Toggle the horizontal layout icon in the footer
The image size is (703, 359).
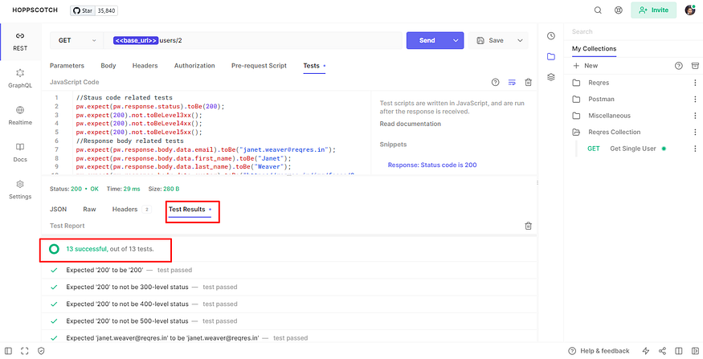coord(679,351)
